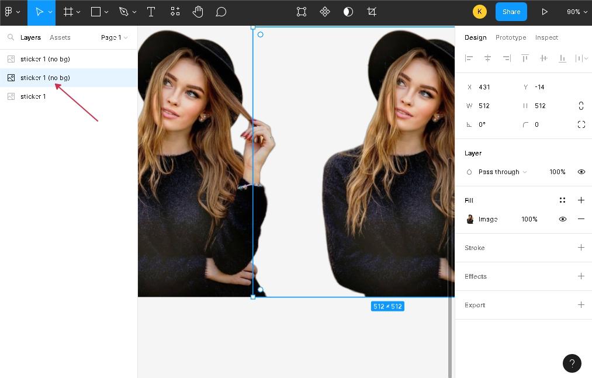Image resolution: width=592 pixels, height=378 pixels.
Task: Expand the Page 1 pages list
Action: click(x=114, y=37)
